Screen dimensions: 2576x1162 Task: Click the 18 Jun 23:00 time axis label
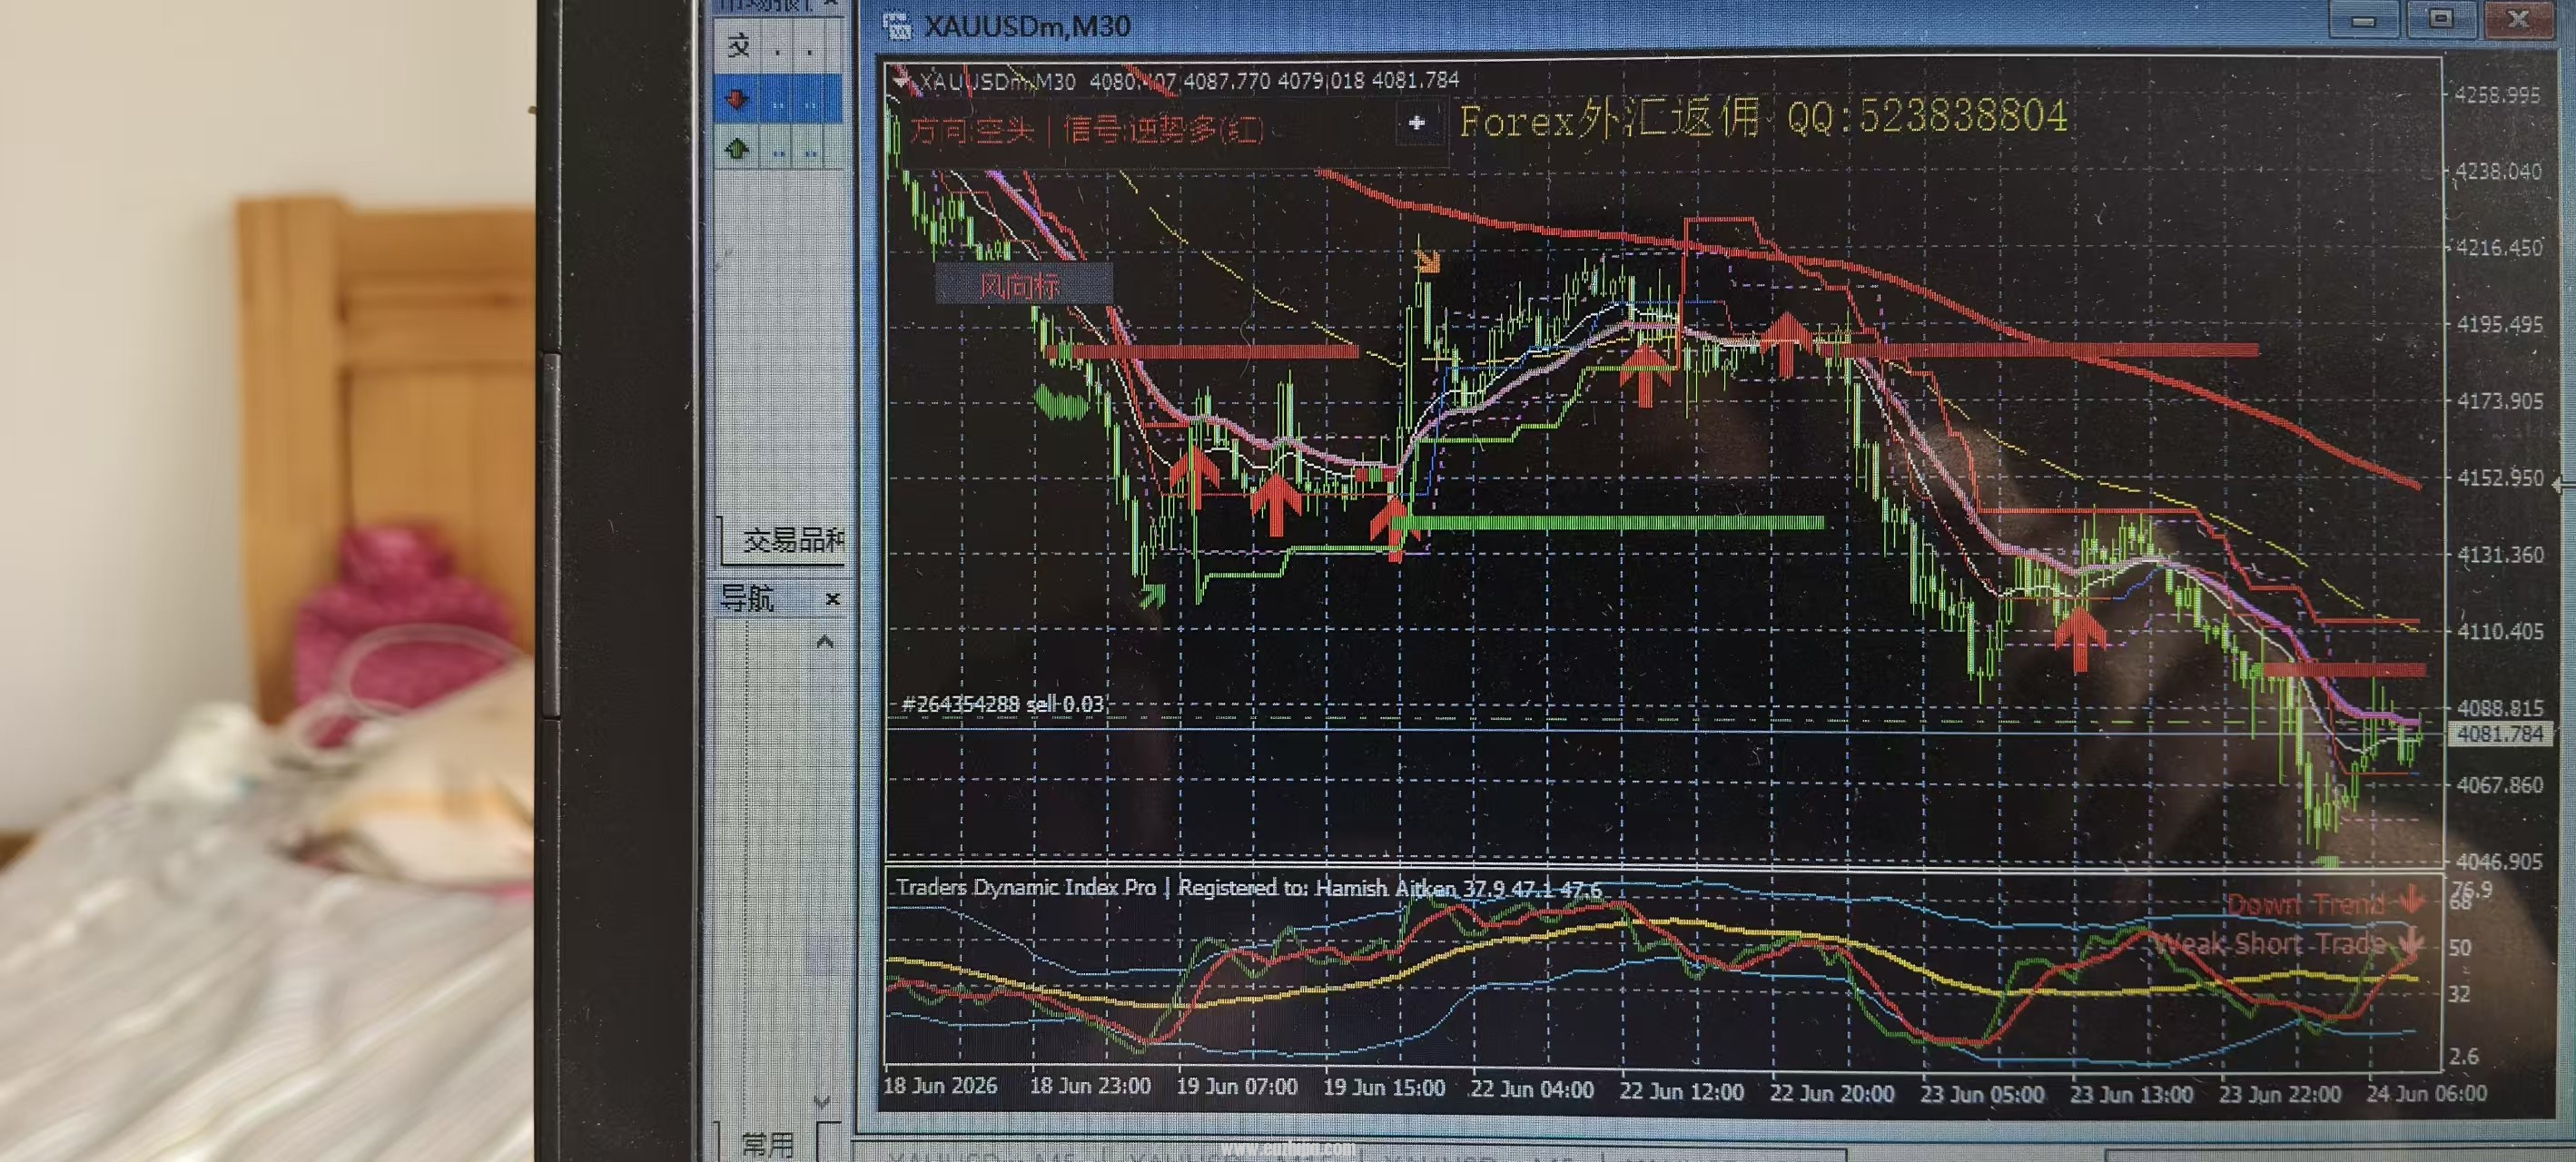pos(1090,1086)
